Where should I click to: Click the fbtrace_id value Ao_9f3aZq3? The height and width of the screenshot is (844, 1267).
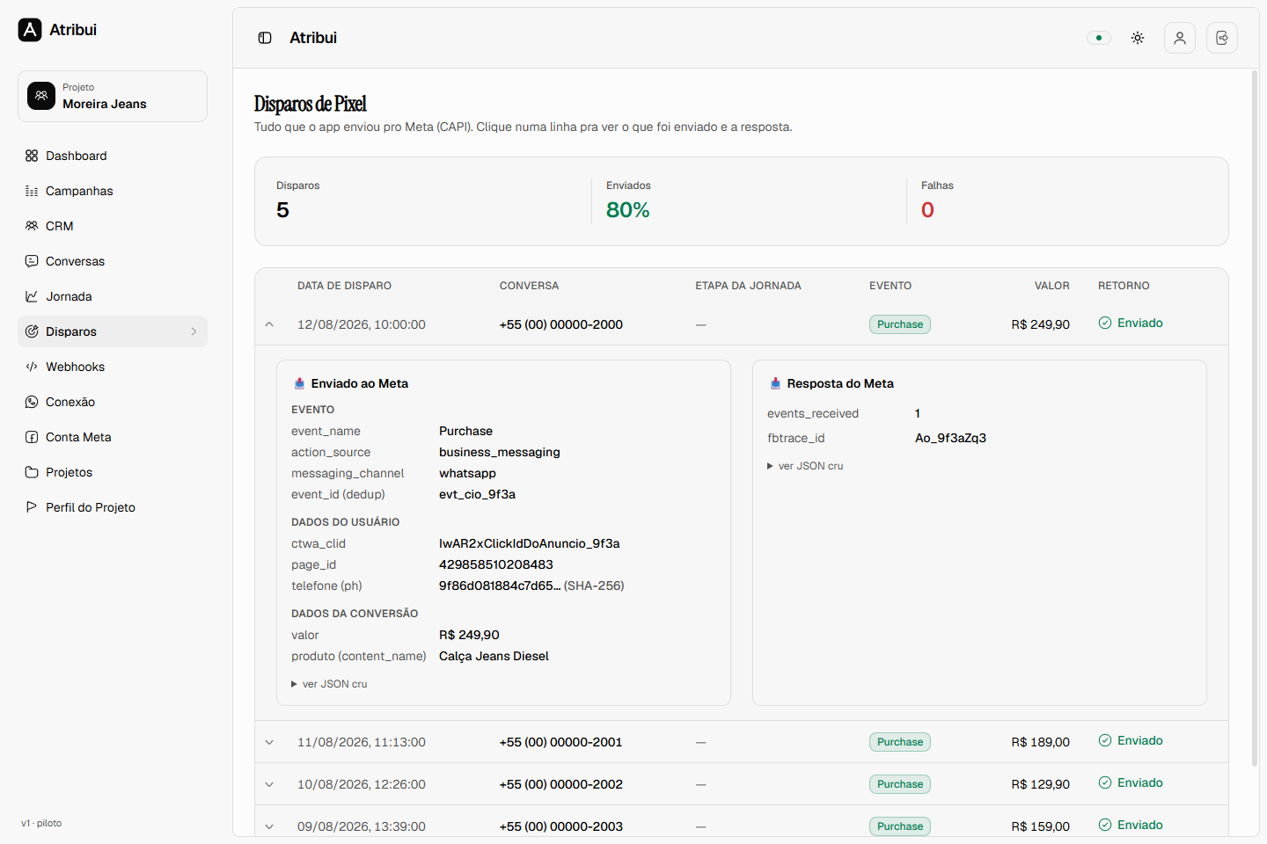click(950, 438)
